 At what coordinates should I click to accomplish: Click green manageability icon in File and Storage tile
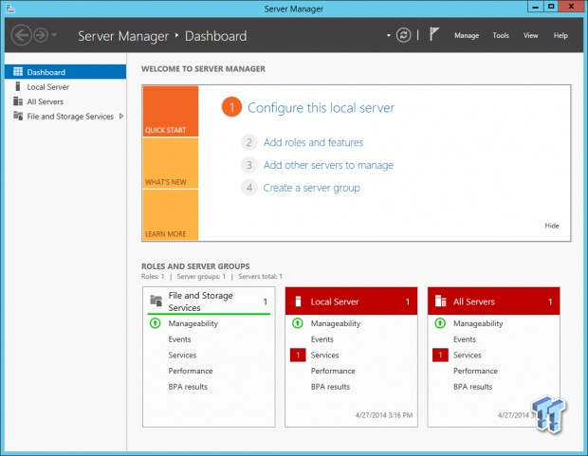[156, 323]
